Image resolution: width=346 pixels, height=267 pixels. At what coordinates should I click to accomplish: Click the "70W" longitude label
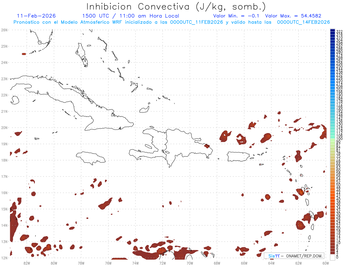pyautogui.click(x=190, y=263)
